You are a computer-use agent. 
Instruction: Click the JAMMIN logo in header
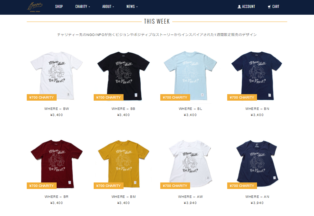pos(35,7)
